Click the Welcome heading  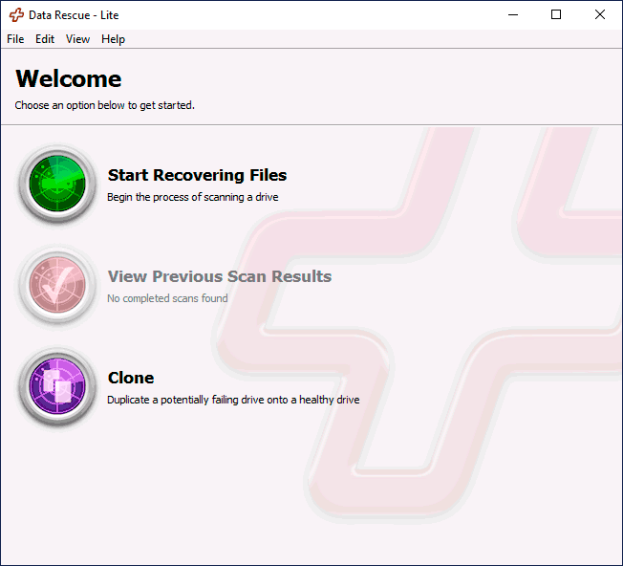[x=69, y=78]
